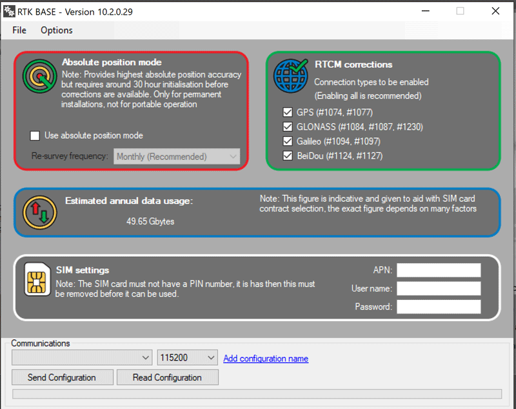Open the 115200 baud rate dropdown
The image size is (516, 409).
tap(187, 357)
